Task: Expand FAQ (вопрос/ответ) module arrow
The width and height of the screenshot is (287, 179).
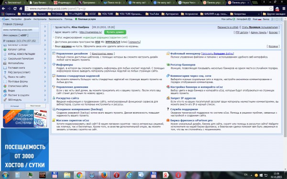Action: point(45,72)
